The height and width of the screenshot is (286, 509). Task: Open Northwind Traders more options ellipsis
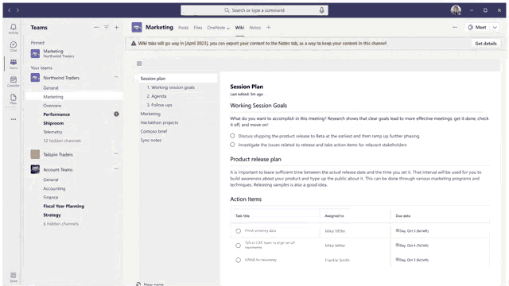pos(116,77)
